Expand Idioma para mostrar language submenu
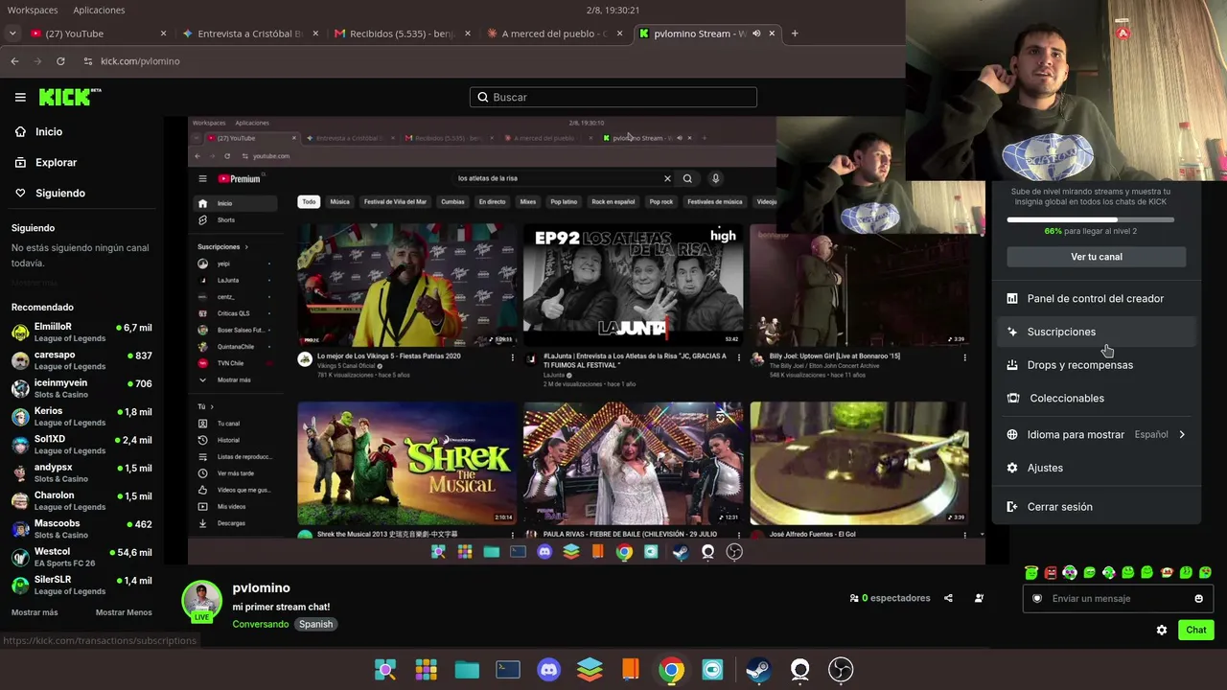1227x690 pixels. click(x=1097, y=434)
